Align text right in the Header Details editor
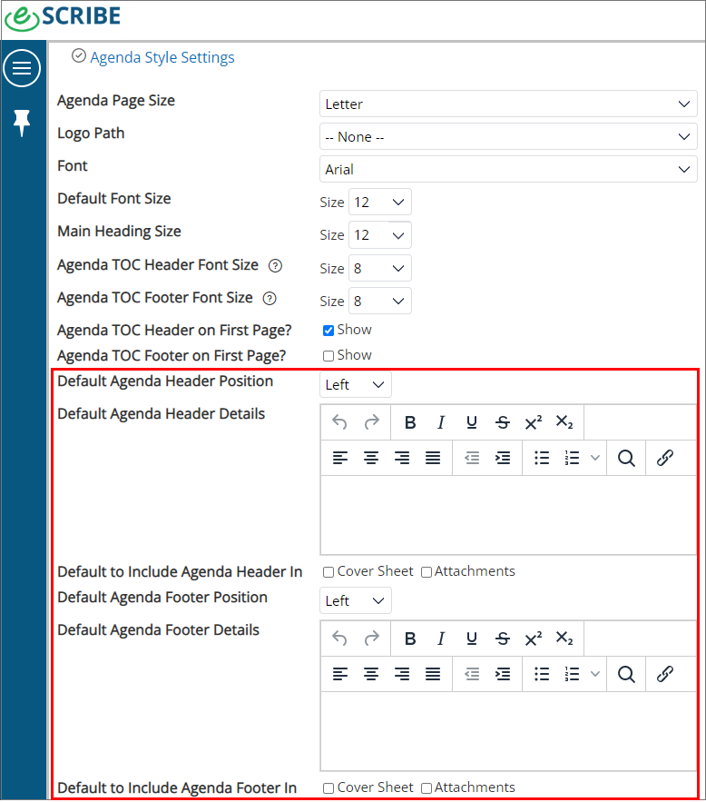Image resolution: width=706 pixels, height=802 pixels. 402,458
